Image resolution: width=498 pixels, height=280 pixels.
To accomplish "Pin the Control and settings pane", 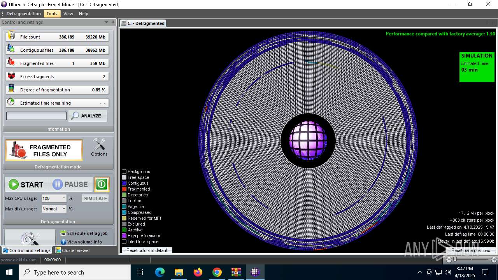I will 113,22.
